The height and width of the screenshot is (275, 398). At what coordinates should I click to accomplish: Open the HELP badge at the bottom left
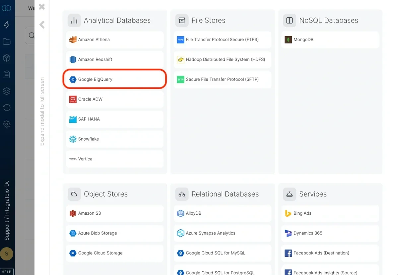(7, 271)
